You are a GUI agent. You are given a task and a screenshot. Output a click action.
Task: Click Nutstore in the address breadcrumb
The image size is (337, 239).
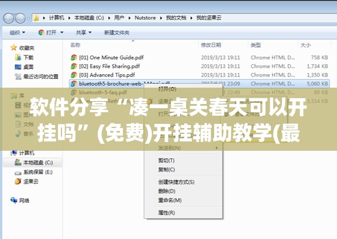click(x=145, y=18)
